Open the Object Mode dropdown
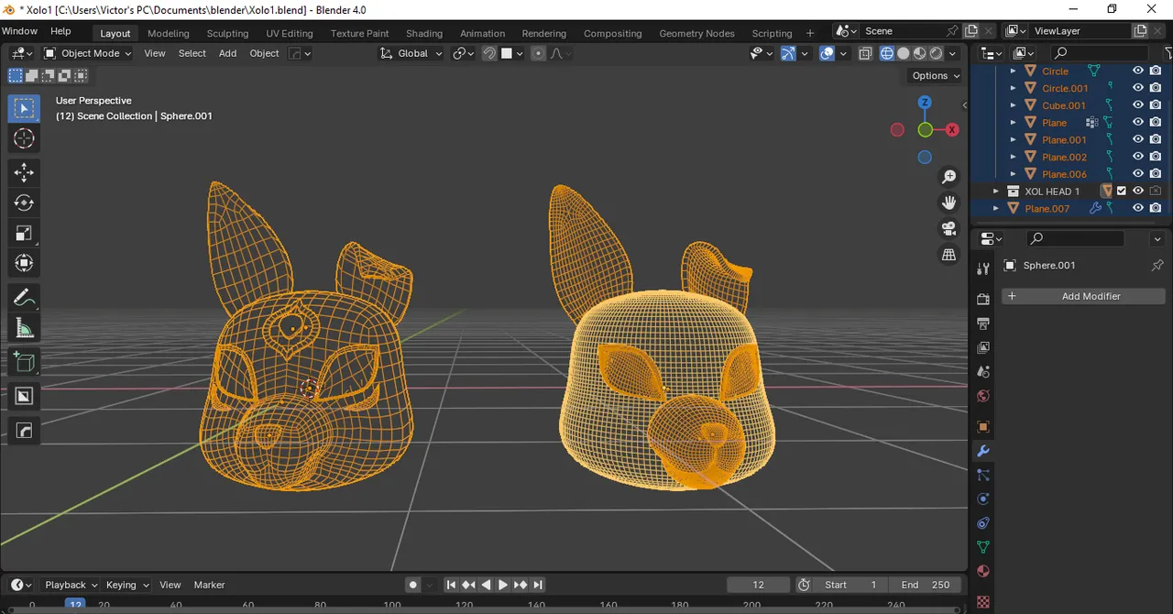1173x614 pixels. (87, 53)
